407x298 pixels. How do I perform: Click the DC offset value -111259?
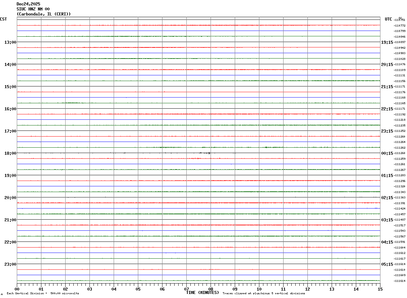400,159
